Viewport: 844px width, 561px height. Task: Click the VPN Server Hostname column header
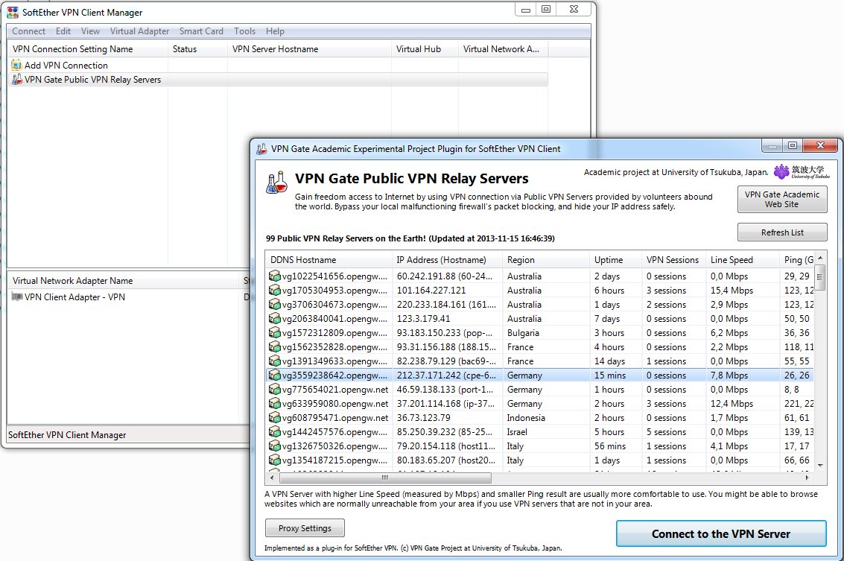click(x=309, y=49)
